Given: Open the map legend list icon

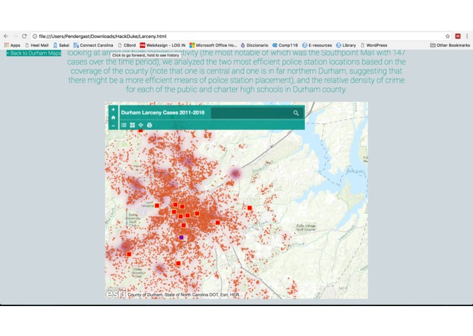Looking at the screenshot, I should (x=124, y=125).
